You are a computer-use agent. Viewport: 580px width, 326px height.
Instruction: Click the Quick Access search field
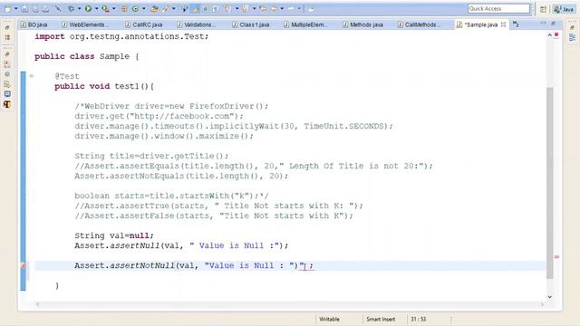click(498, 8)
